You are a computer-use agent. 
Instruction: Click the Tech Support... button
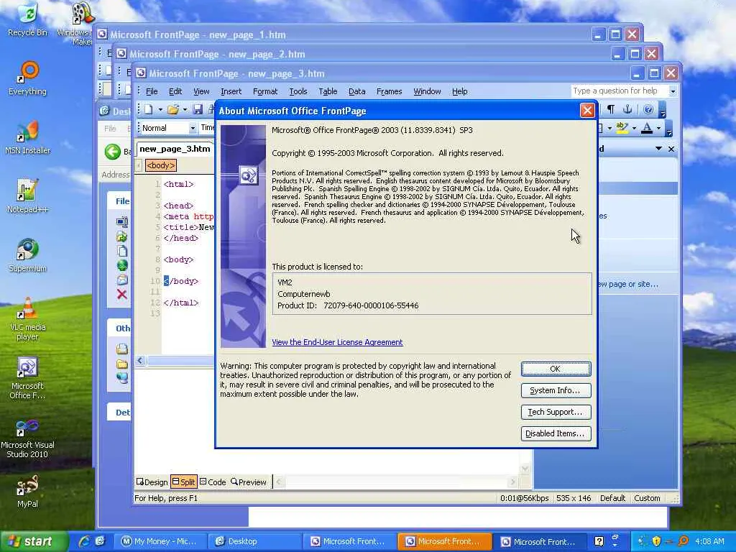[556, 412]
